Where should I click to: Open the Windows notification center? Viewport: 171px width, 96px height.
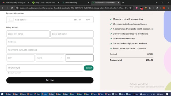167,94
